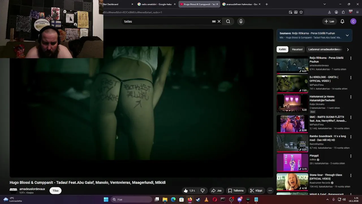Open Discord from the taskbar
The width and height of the screenshot is (362, 204).
pos(240,199)
